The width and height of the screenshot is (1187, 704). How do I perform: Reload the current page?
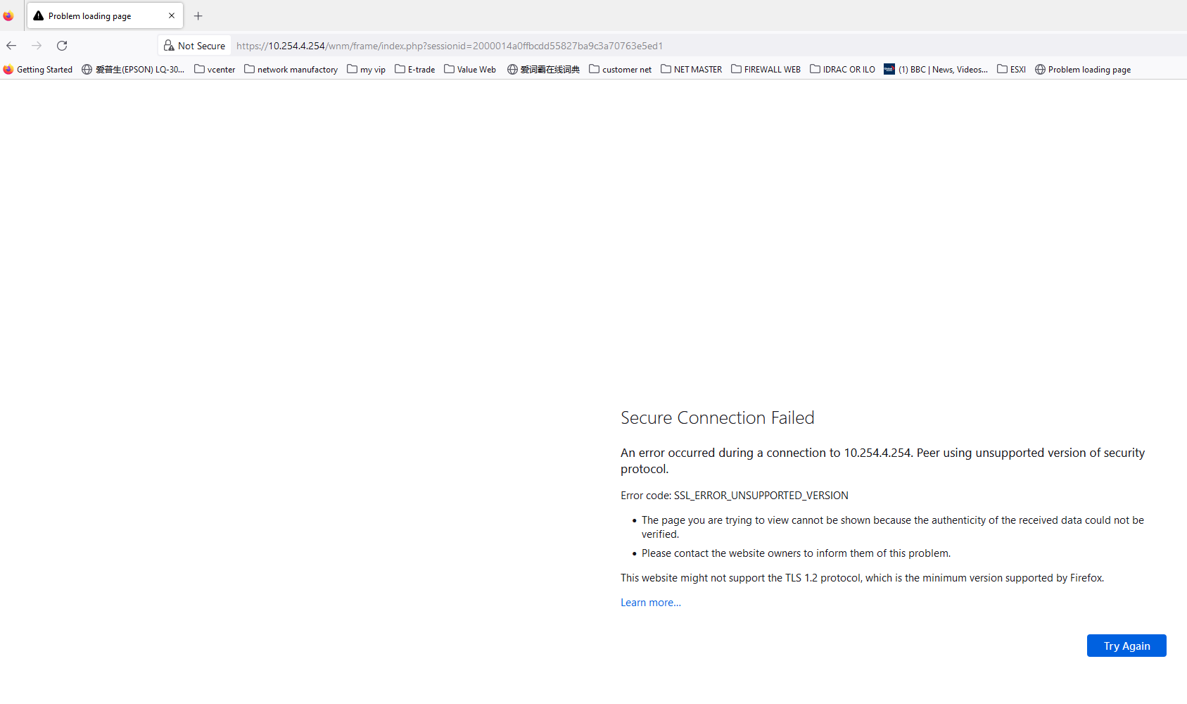[x=62, y=46]
